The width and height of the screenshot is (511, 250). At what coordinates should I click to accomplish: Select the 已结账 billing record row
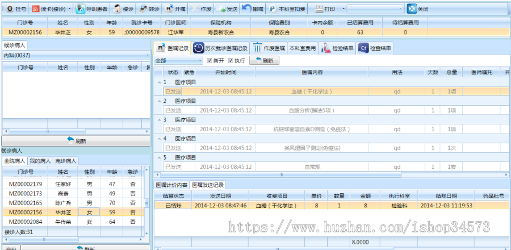(332, 206)
